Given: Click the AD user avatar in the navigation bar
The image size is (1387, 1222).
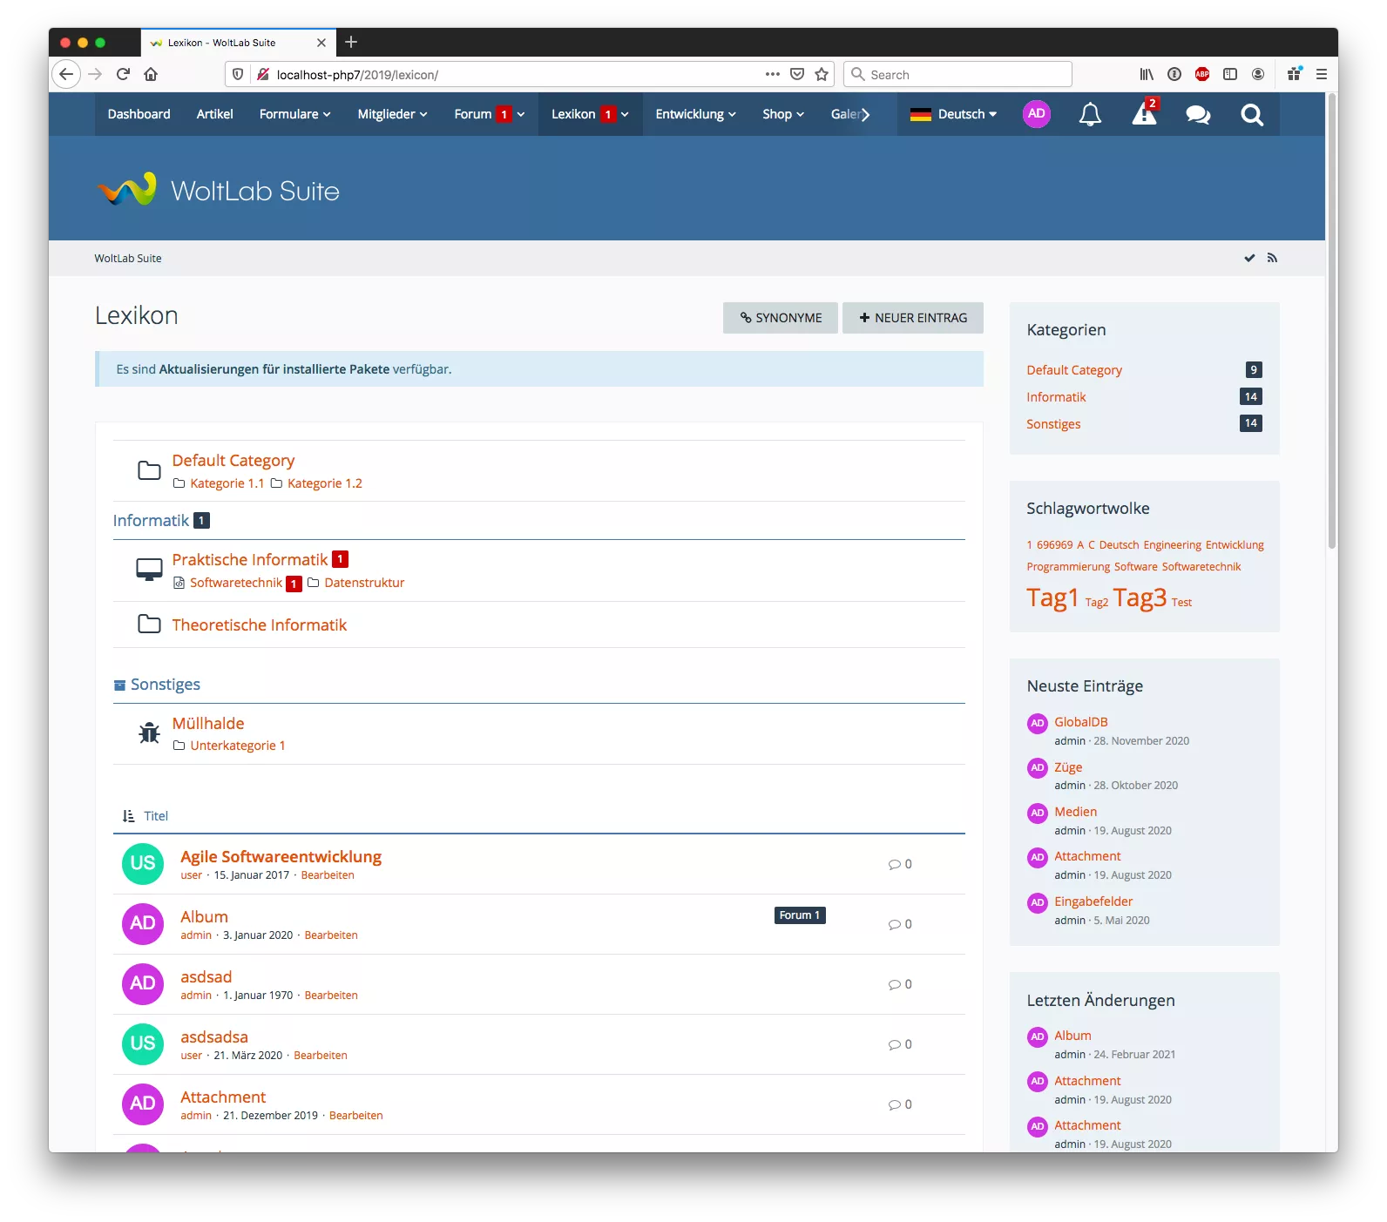Looking at the screenshot, I should [x=1036, y=114].
